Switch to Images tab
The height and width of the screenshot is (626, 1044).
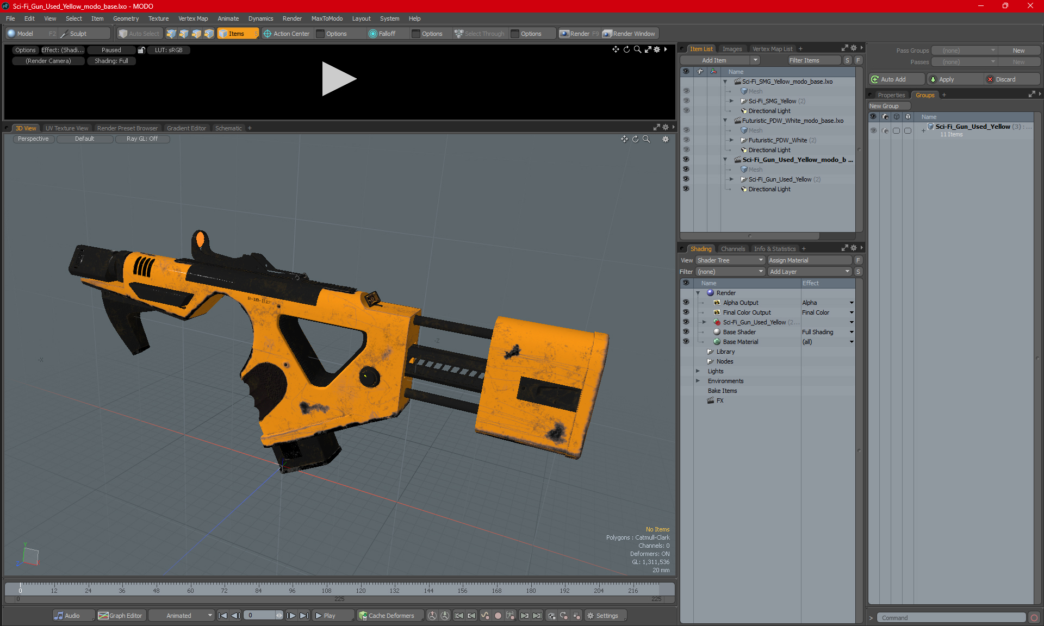click(732, 49)
